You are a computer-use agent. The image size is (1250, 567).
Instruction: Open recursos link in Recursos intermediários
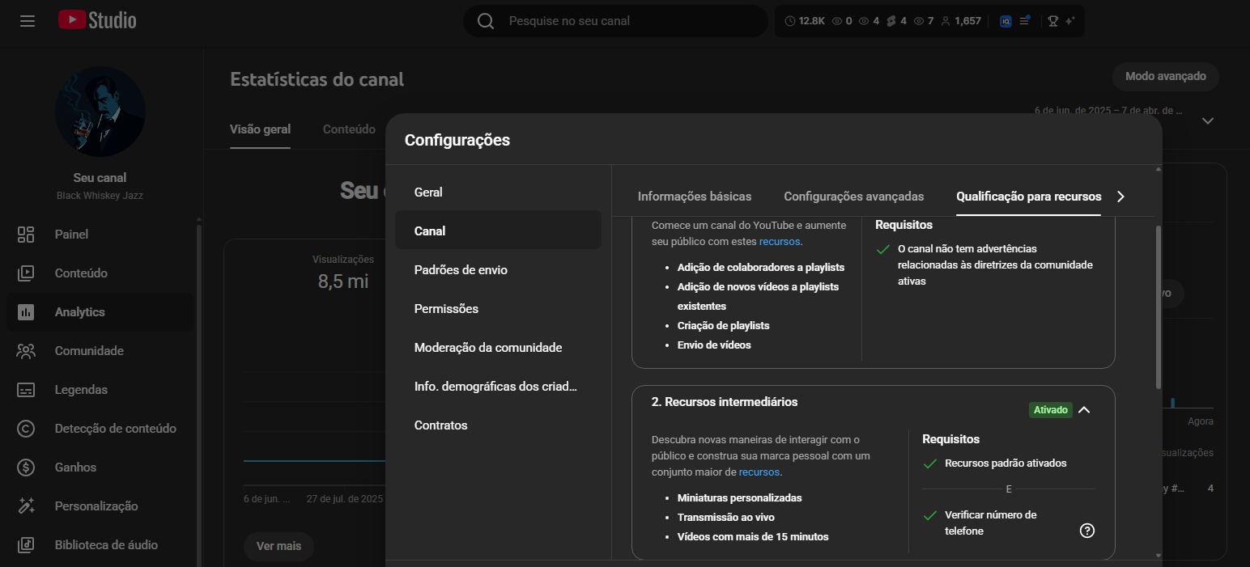759,472
